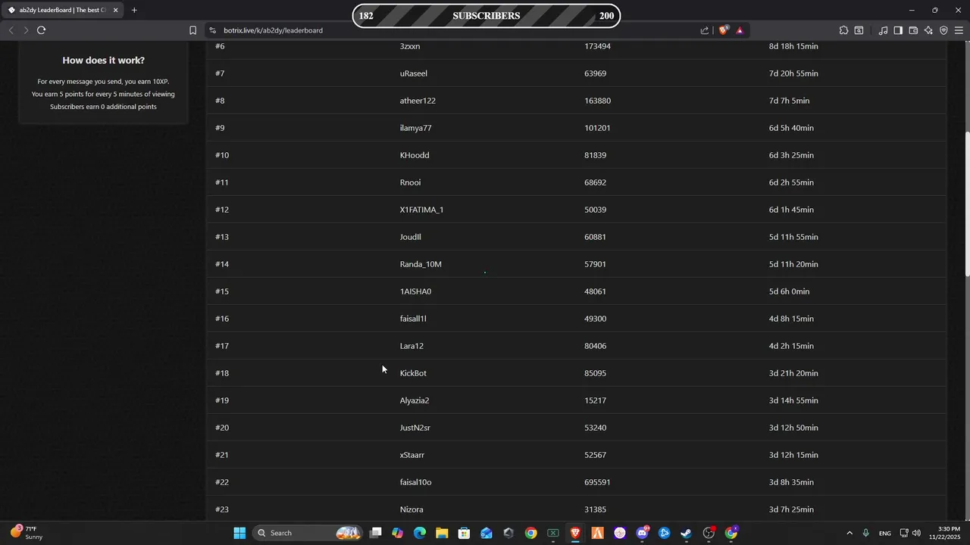Open Steam from the taskbar
970x545 pixels.
coord(687,533)
